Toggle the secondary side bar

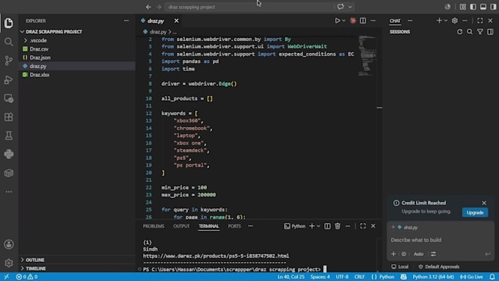click(493, 7)
